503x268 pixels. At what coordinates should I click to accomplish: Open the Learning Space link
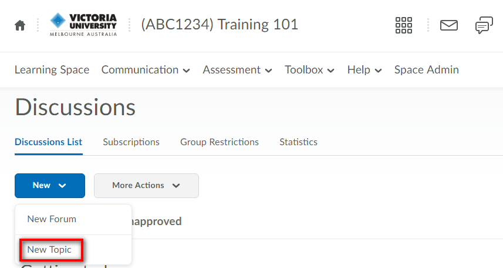[52, 70]
